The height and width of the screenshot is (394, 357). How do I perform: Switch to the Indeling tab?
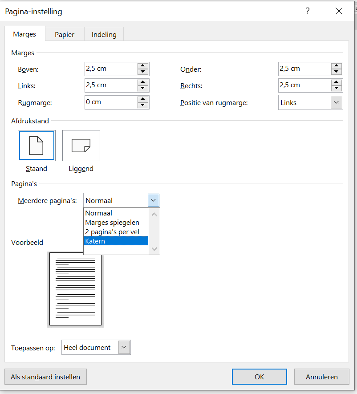104,34
